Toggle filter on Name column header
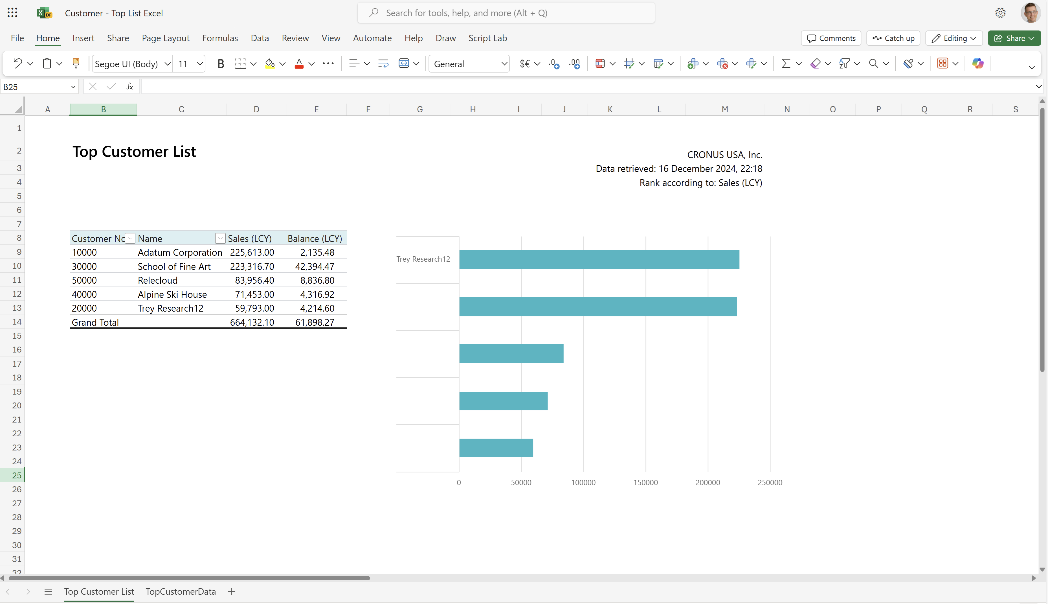1048x604 pixels. tap(220, 238)
